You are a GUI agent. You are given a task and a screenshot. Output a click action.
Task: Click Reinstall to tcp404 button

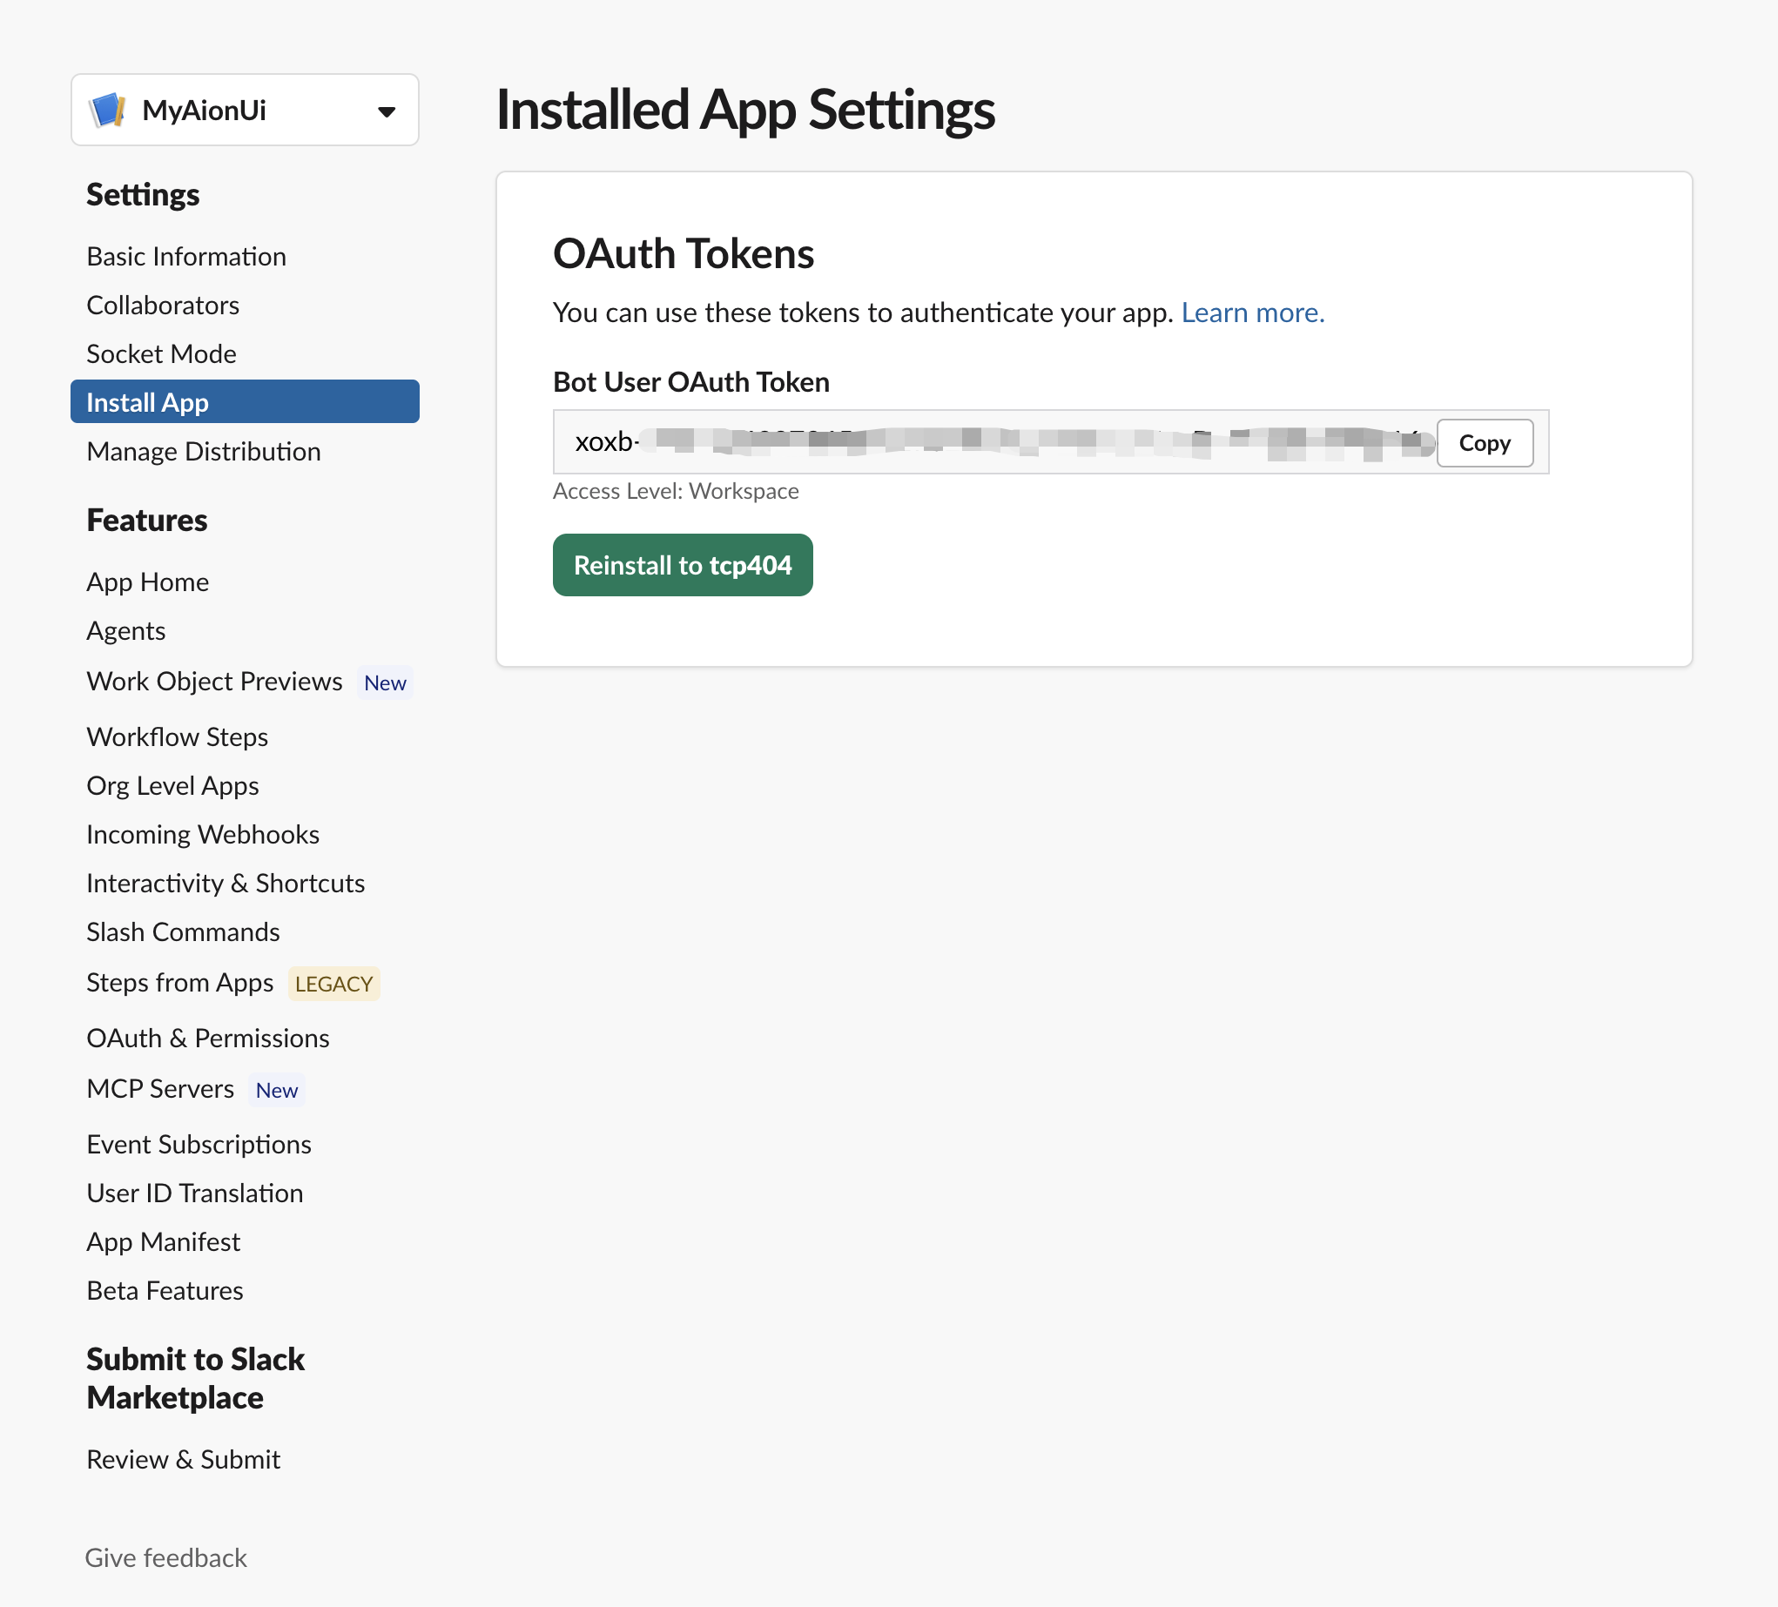point(683,565)
